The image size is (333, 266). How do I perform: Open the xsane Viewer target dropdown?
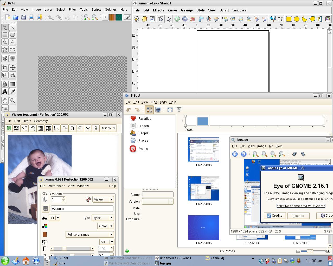103,199
